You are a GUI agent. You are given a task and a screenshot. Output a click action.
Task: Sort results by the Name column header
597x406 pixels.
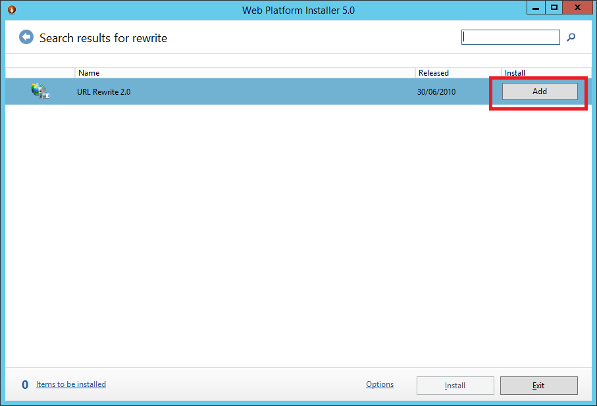point(245,72)
